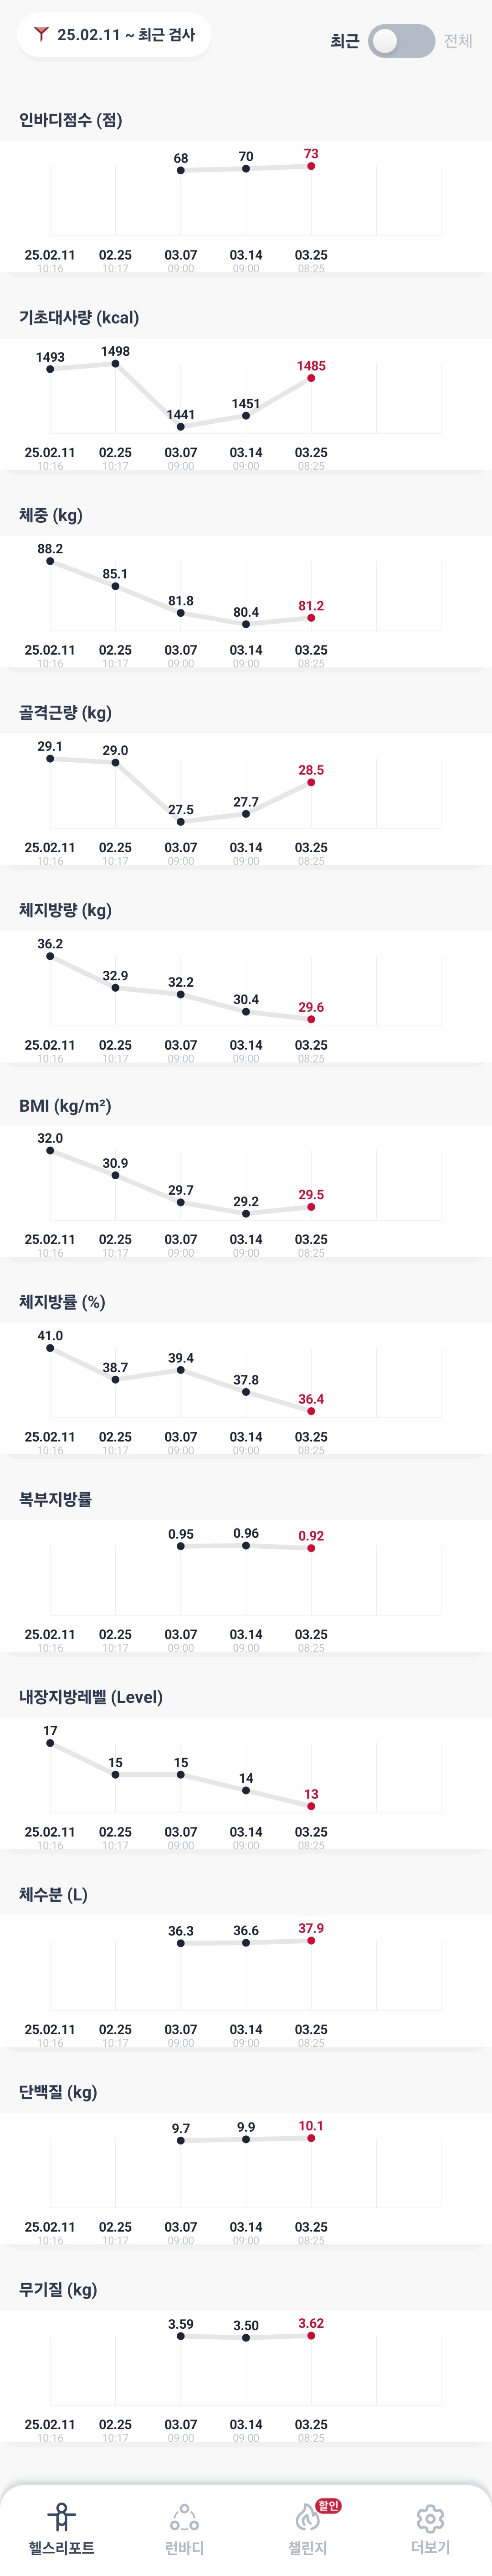The height and width of the screenshot is (2576, 492).
Task: Select the 13 point in 내장지방레벨 chart
Action: tap(311, 1806)
